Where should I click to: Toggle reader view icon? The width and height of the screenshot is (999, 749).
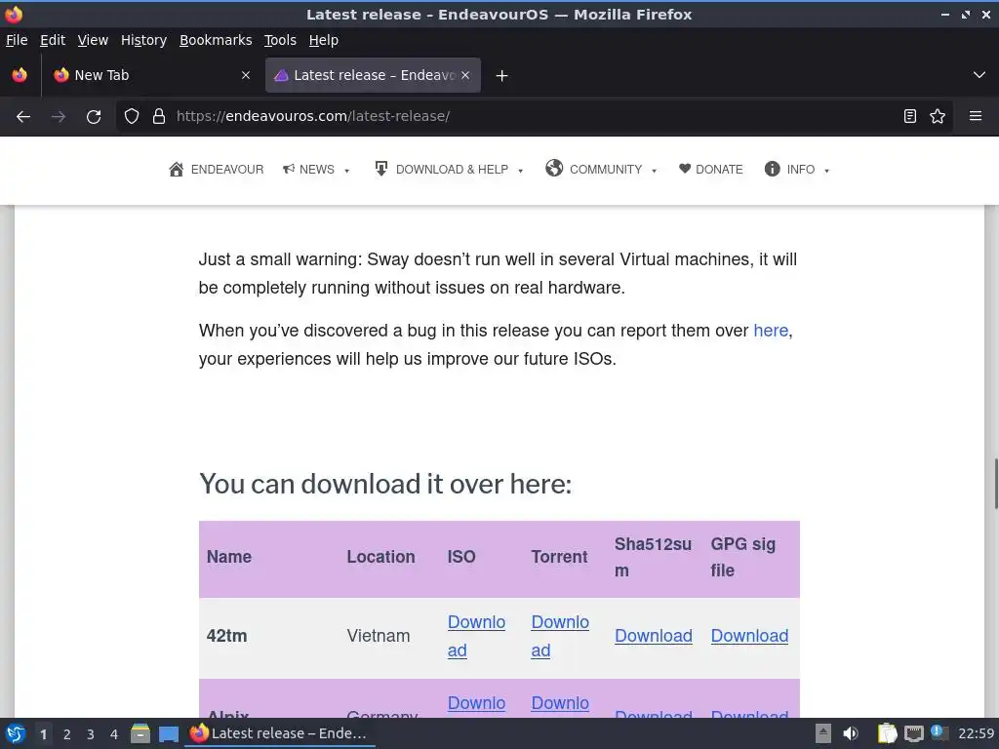pyautogui.click(x=910, y=117)
